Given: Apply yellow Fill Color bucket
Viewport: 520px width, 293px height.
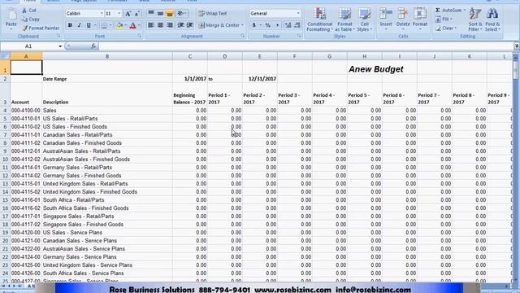Looking at the screenshot, I should point(119,25).
